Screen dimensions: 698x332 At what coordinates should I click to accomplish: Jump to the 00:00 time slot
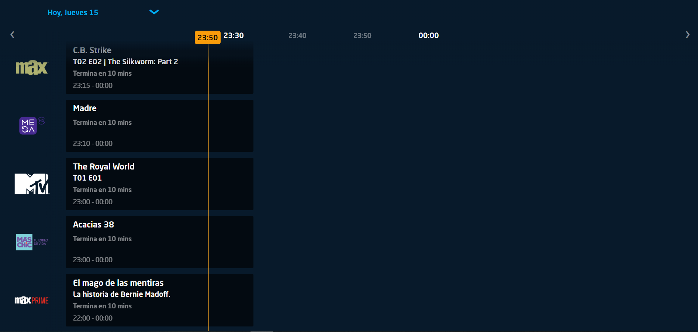click(x=428, y=35)
